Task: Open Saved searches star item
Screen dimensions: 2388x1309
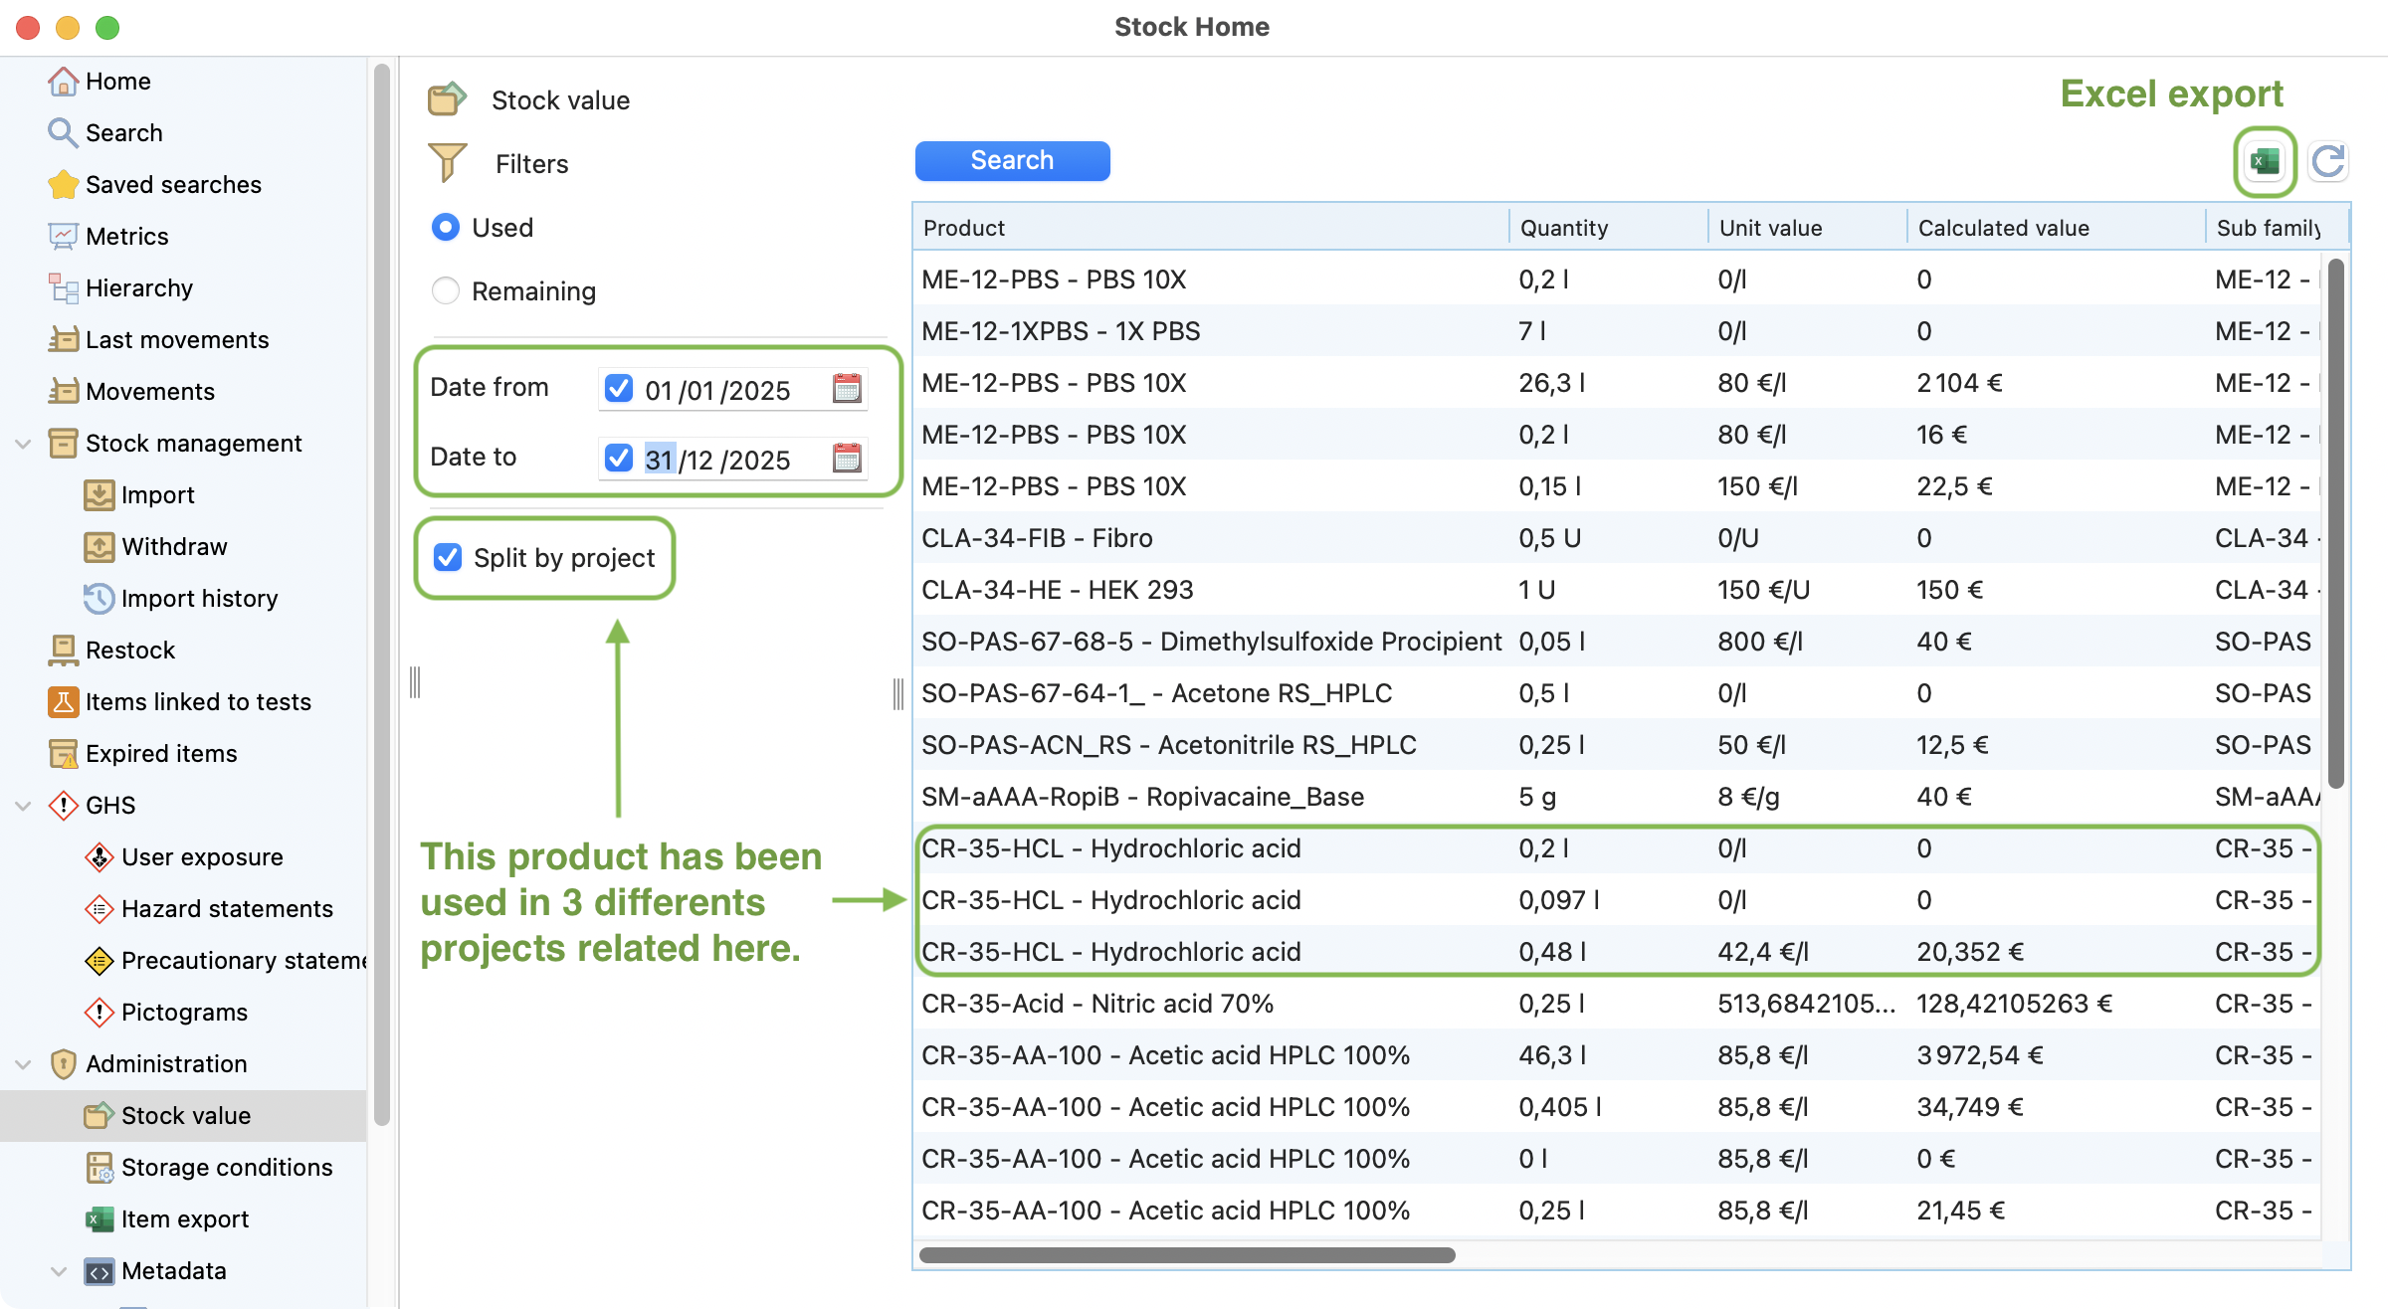Action: (172, 185)
